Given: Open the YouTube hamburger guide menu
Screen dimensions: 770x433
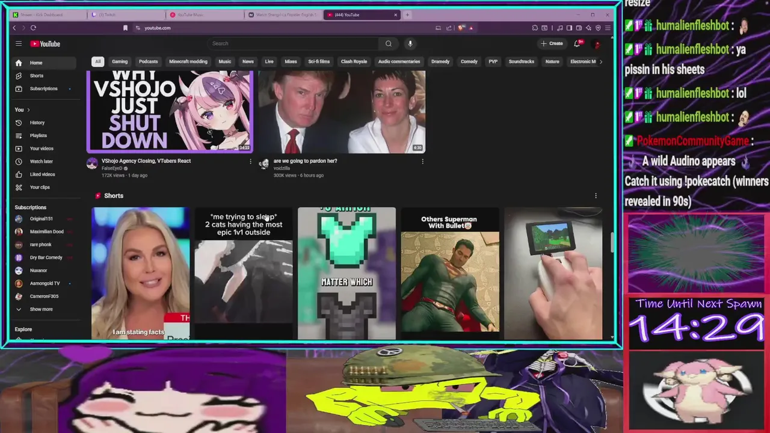Looking at the screenshot, I should coord(19,44).
